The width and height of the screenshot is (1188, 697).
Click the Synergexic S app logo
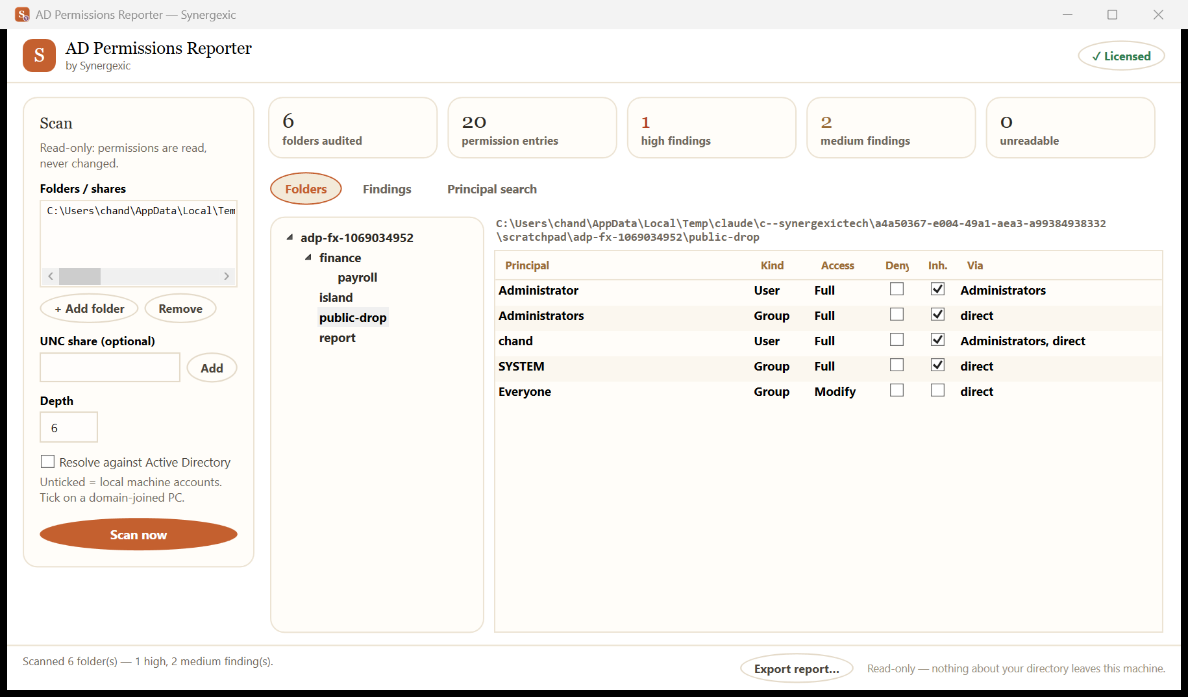point(39,55)
